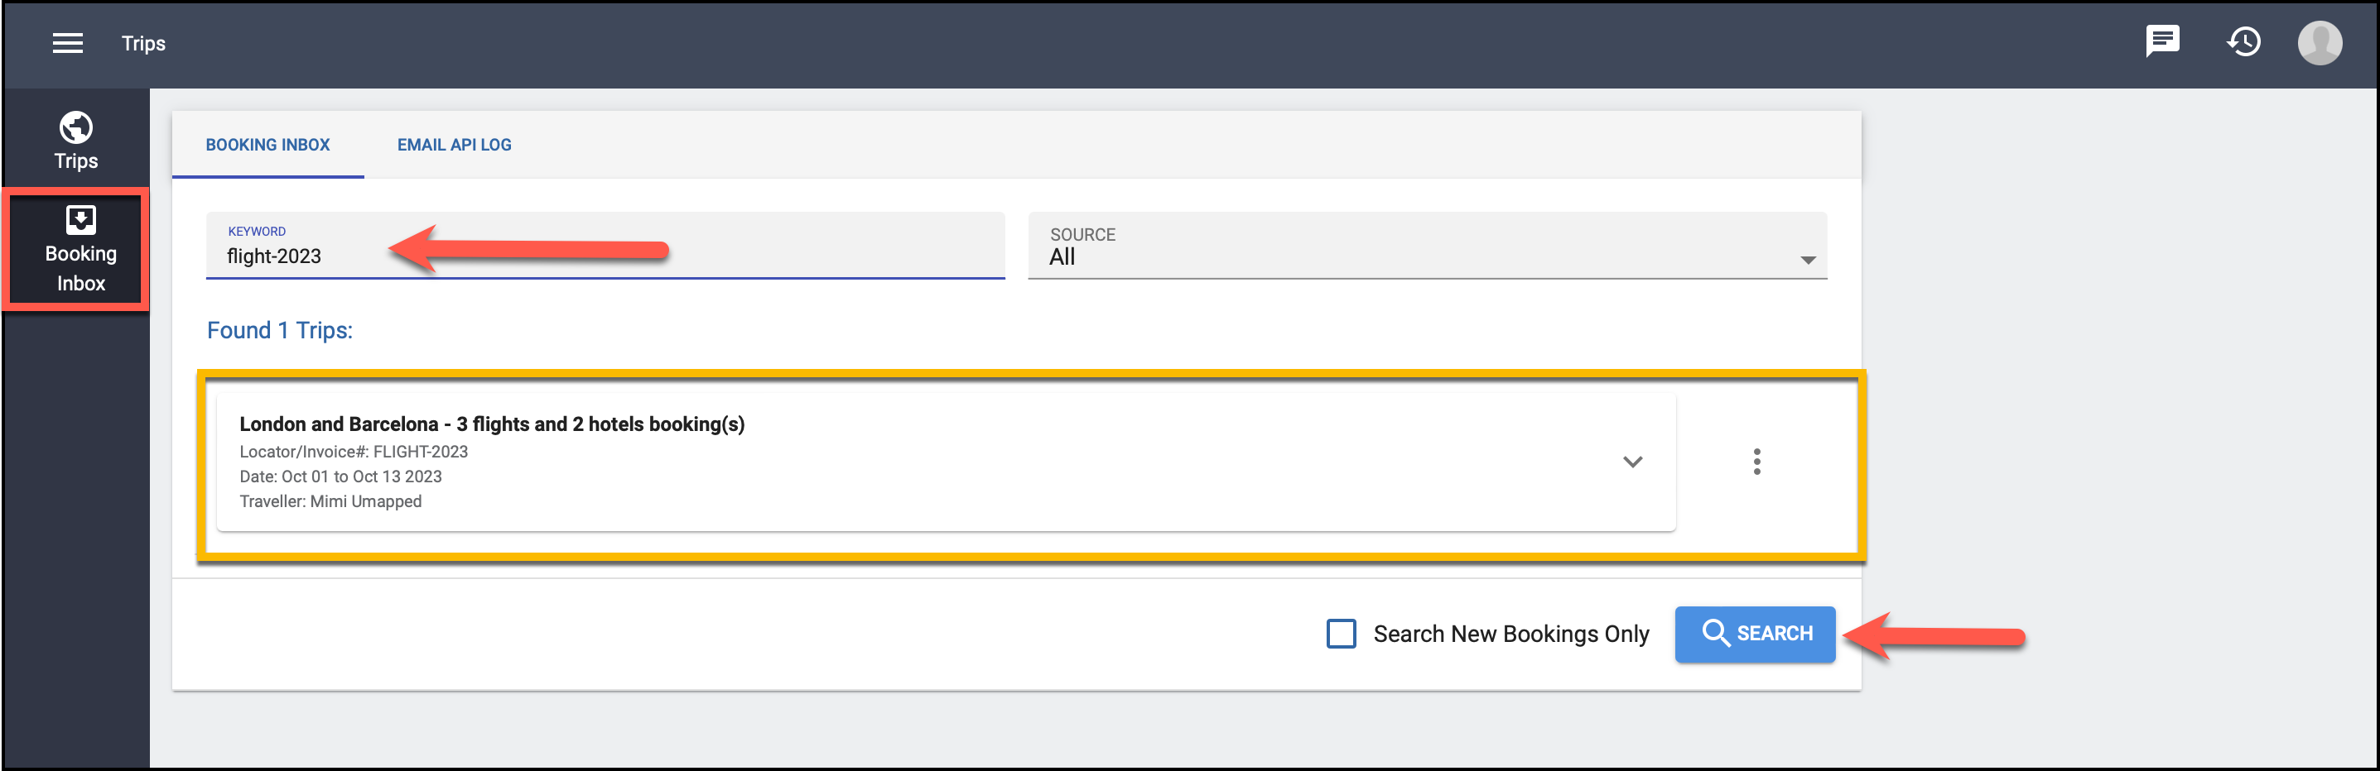Open the chat messages icon

click(2162, 42)
